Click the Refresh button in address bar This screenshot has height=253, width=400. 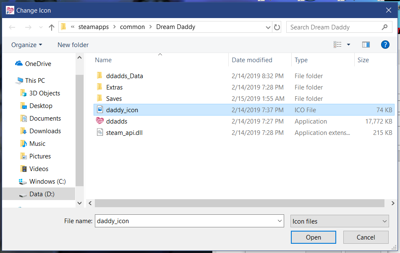tap(277, 27)
